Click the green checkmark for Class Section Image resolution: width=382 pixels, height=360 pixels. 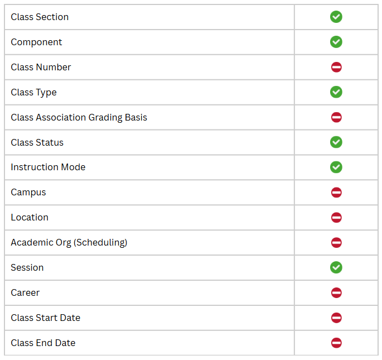coord(336,17)
